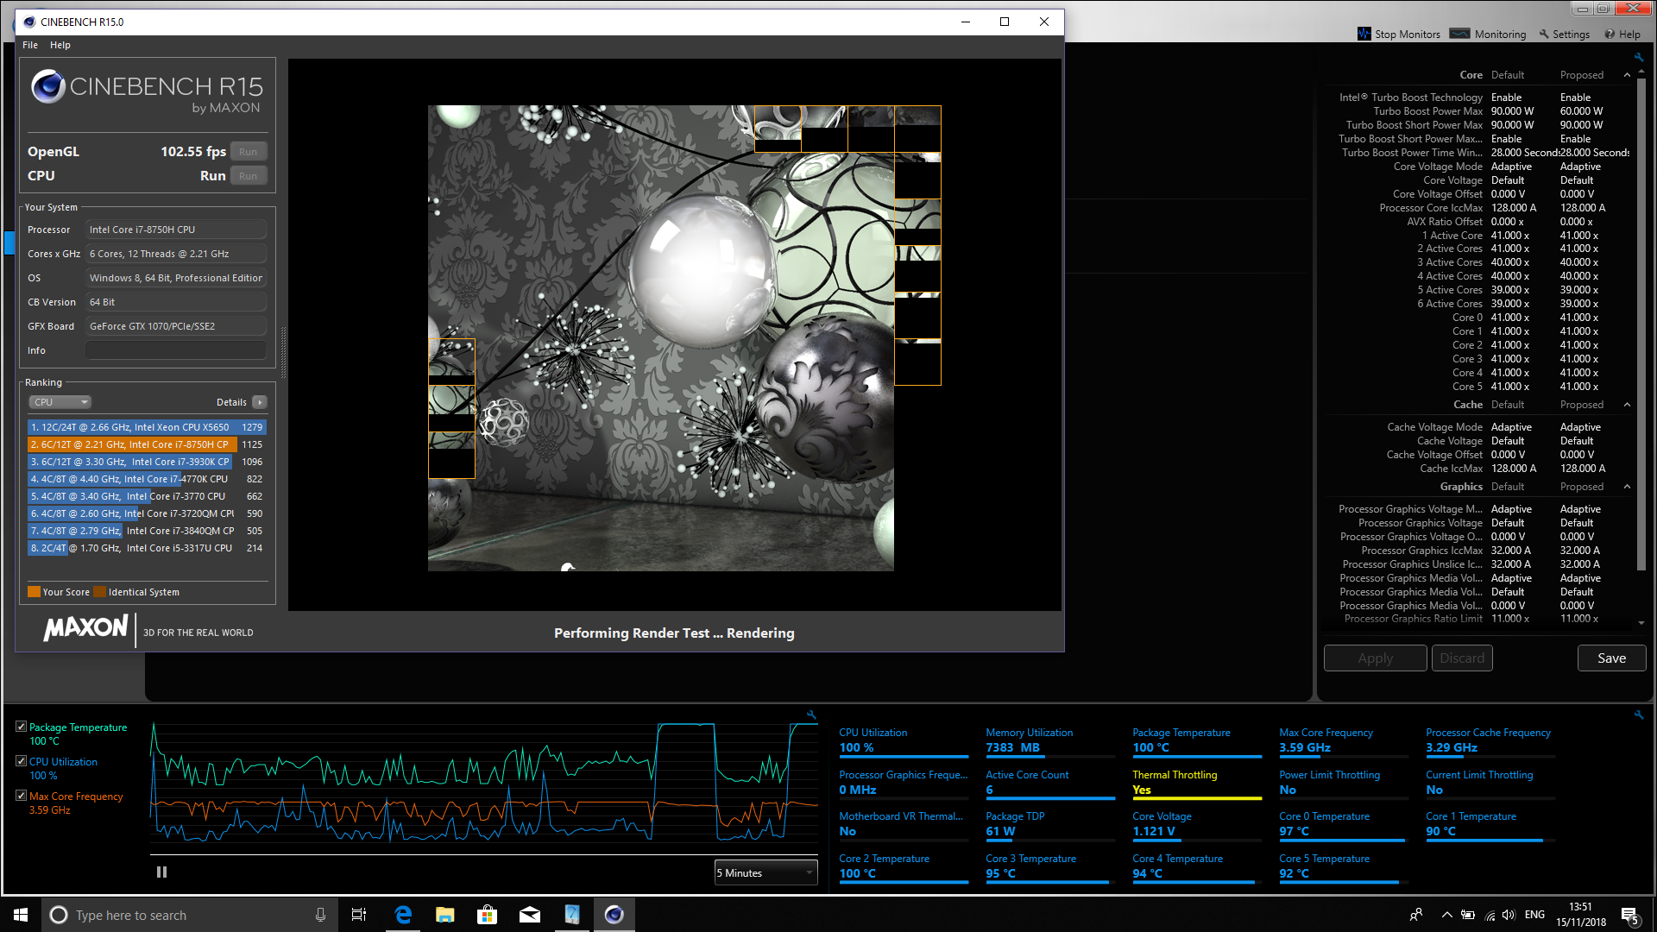1657x932 pixels.
Task: Select the Core 2 Temperature tile
Action: click(904, 866)
